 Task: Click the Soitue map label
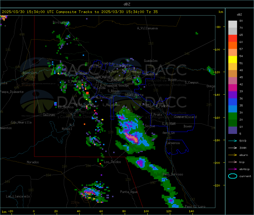pyautogui.click(x=150, y=126)
